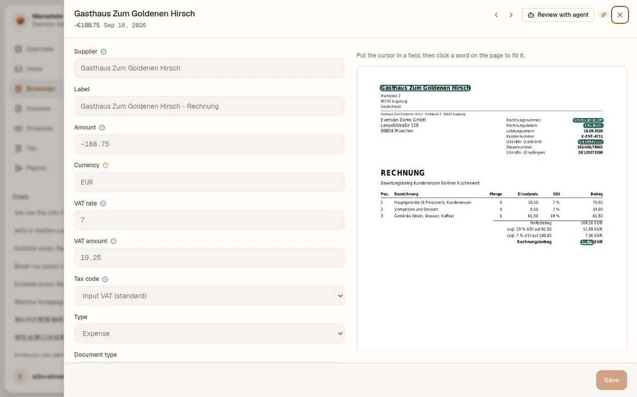Click the Steuernummer value 102/456/78901

(x=590, y=147)
